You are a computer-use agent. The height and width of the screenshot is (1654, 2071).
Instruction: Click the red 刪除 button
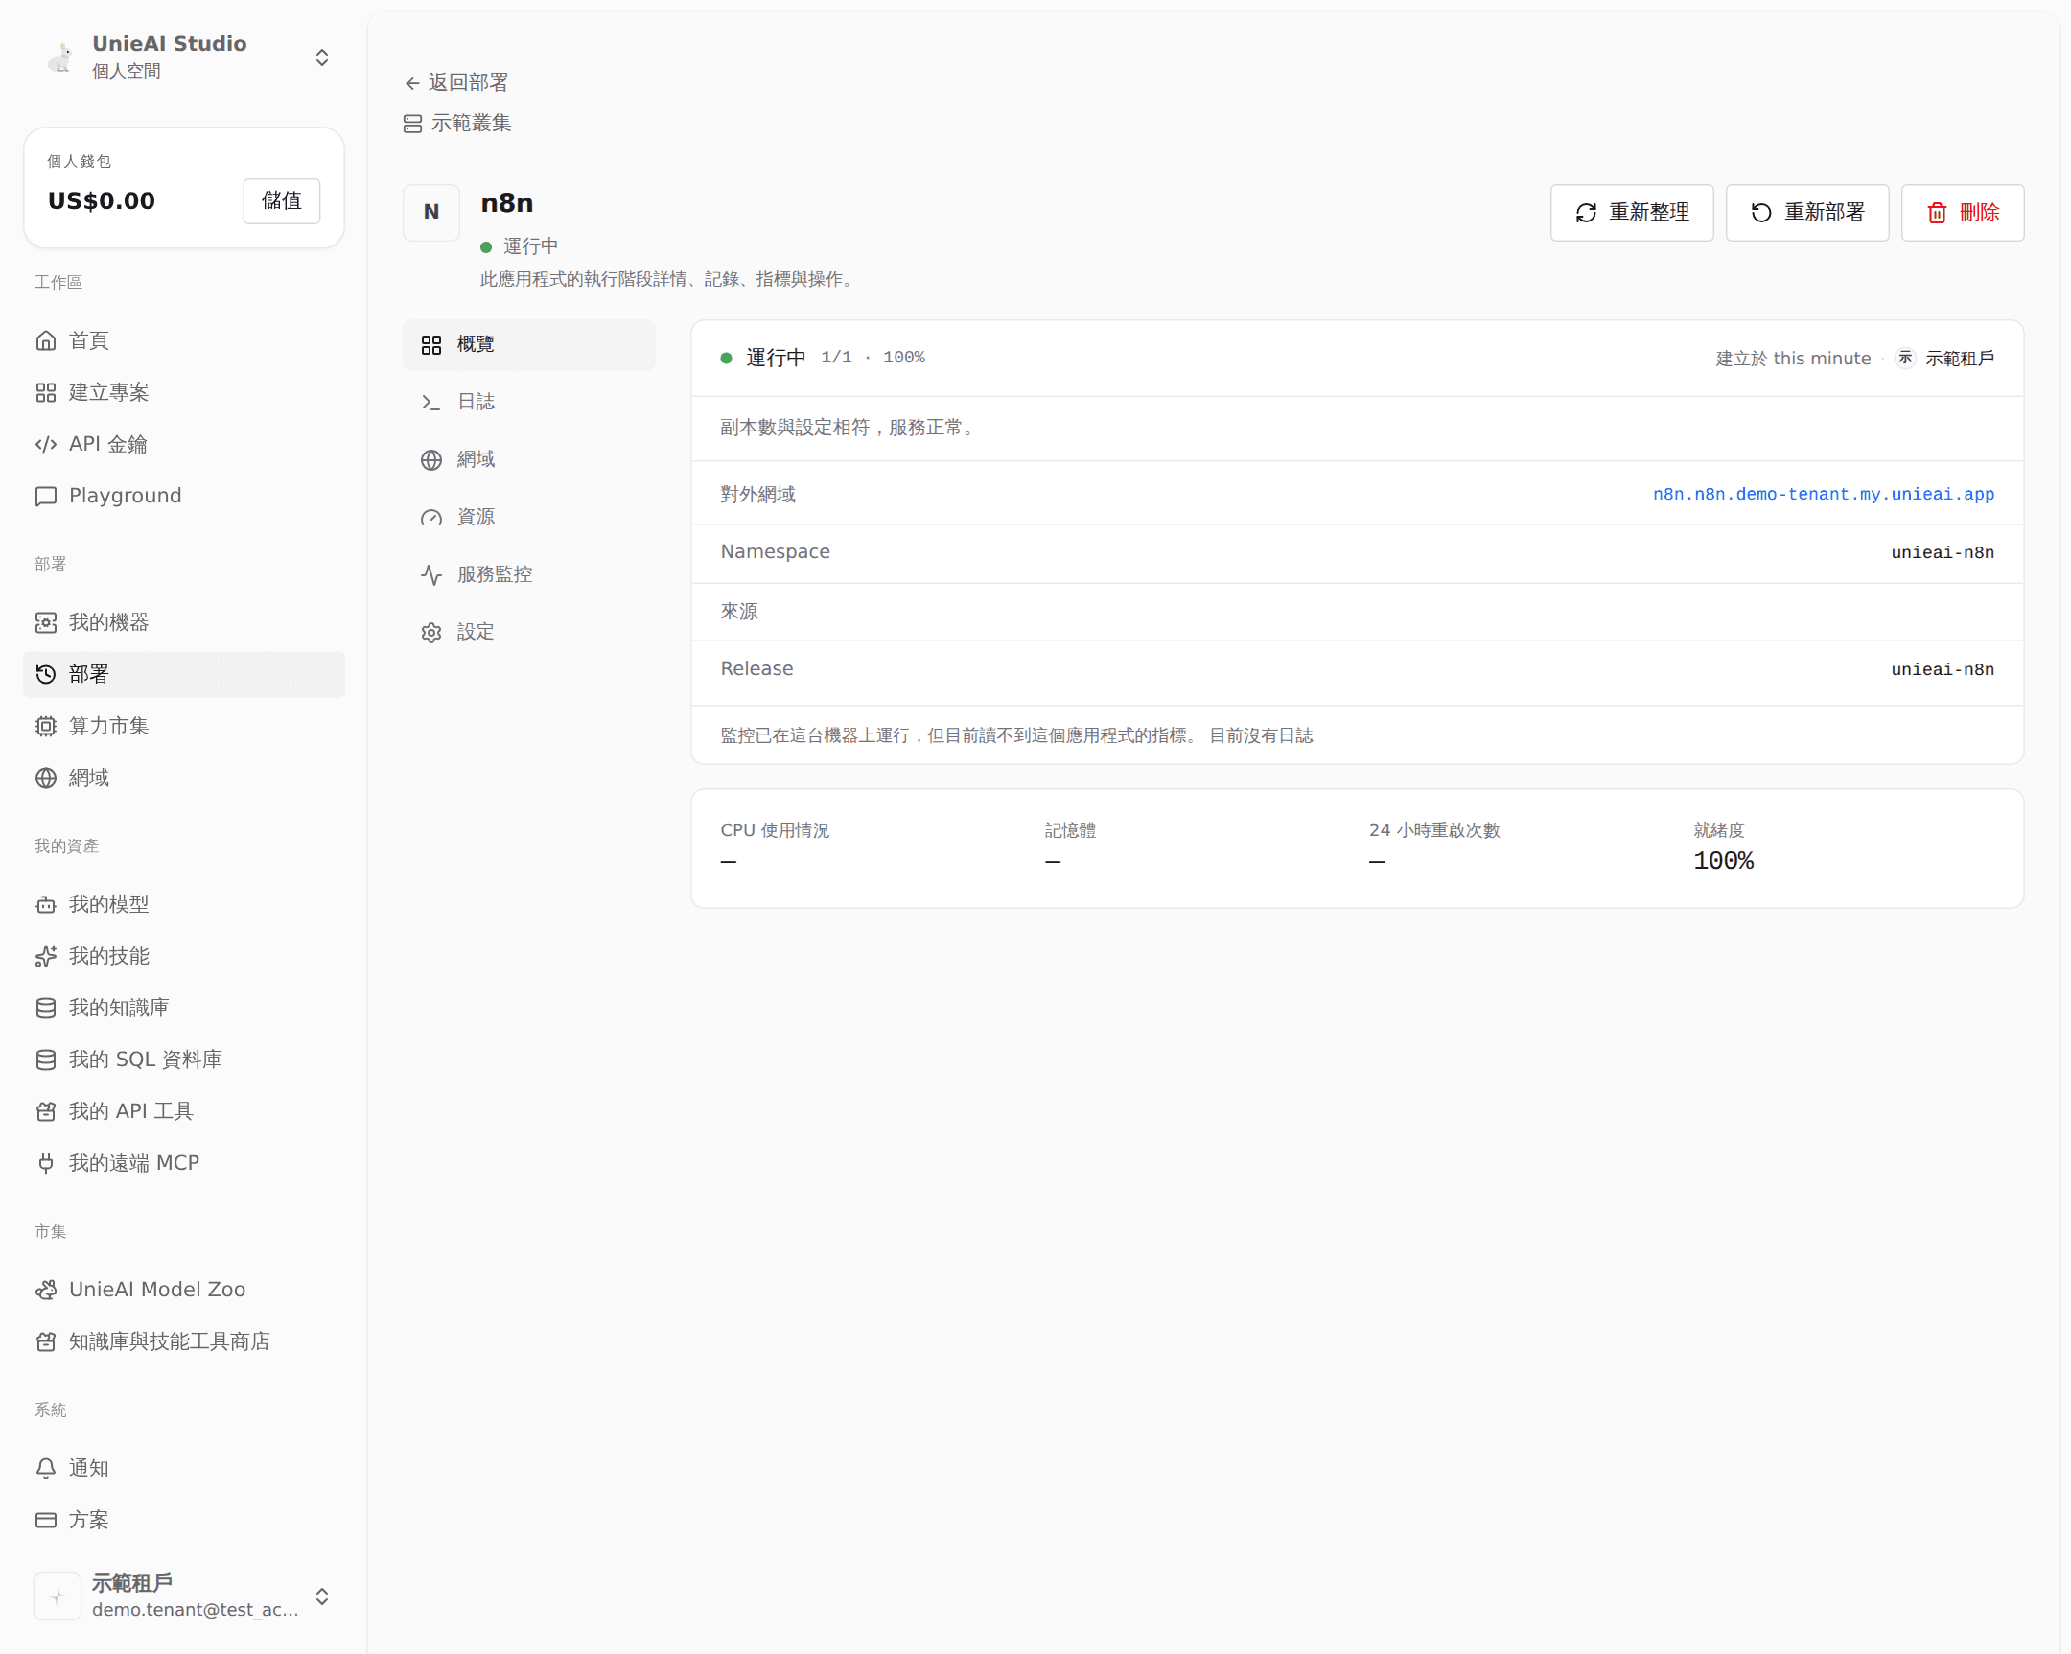[x=1963, y=213]
